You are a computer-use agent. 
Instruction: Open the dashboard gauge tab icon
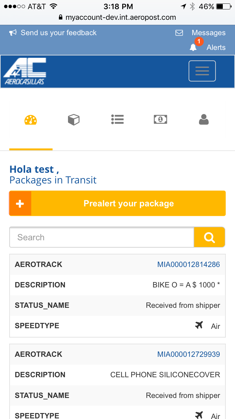pos(31,120)
